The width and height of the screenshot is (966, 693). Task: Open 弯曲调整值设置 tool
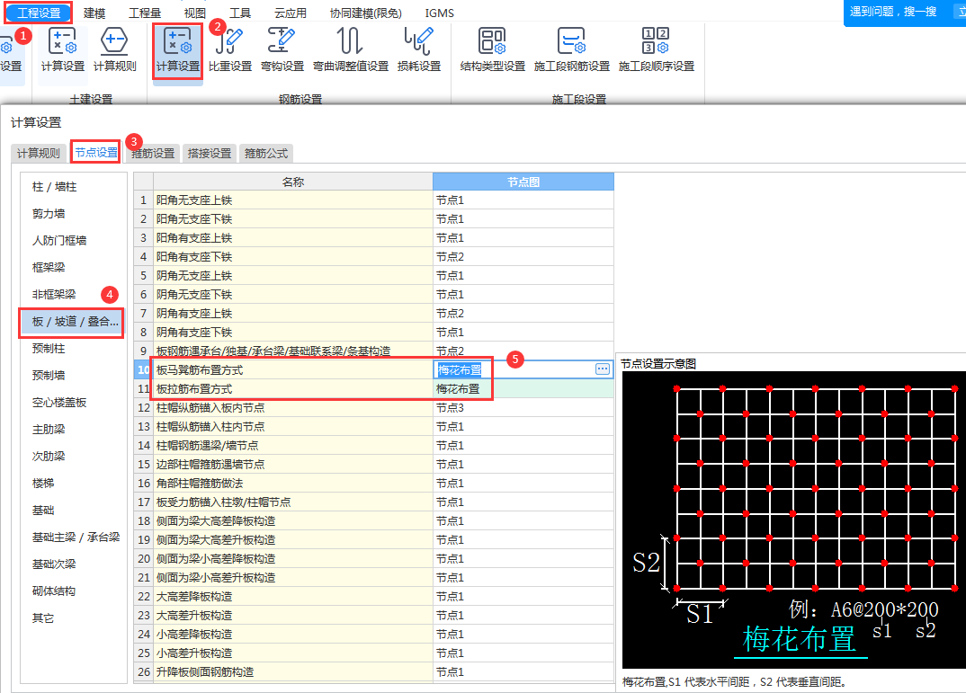tap(351, 50)
